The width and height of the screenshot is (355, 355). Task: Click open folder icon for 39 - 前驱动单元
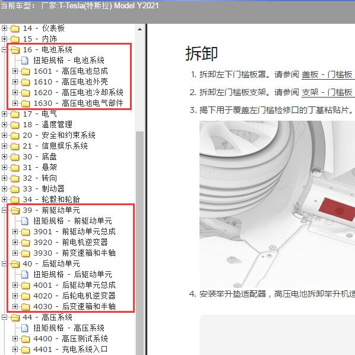tap(15, 211)
